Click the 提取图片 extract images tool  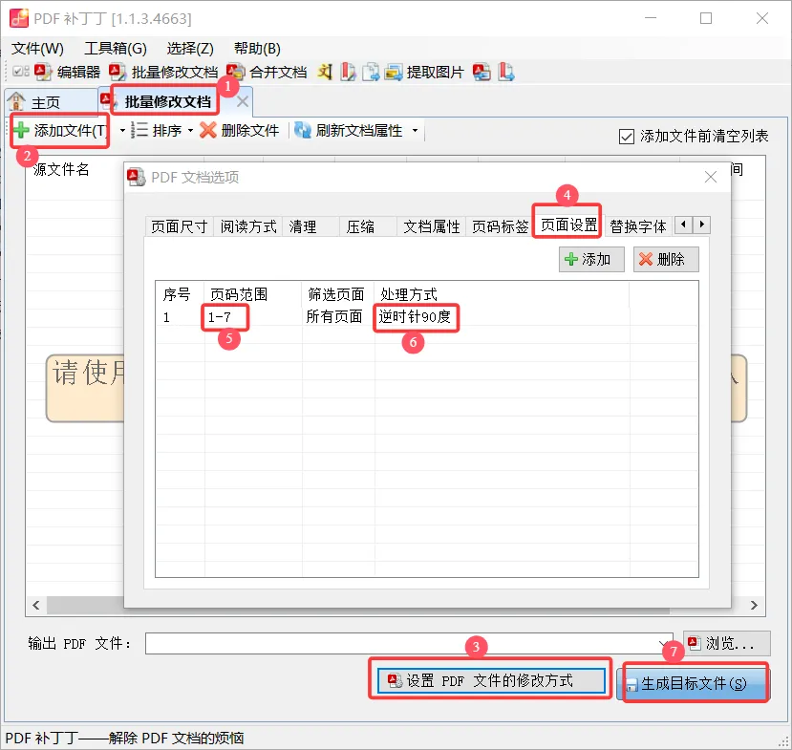tap(424, 73)
